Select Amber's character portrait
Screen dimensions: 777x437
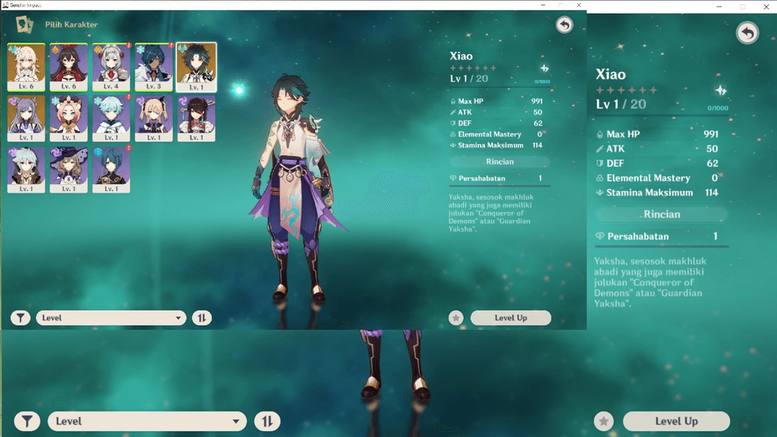tap(68, 68)
